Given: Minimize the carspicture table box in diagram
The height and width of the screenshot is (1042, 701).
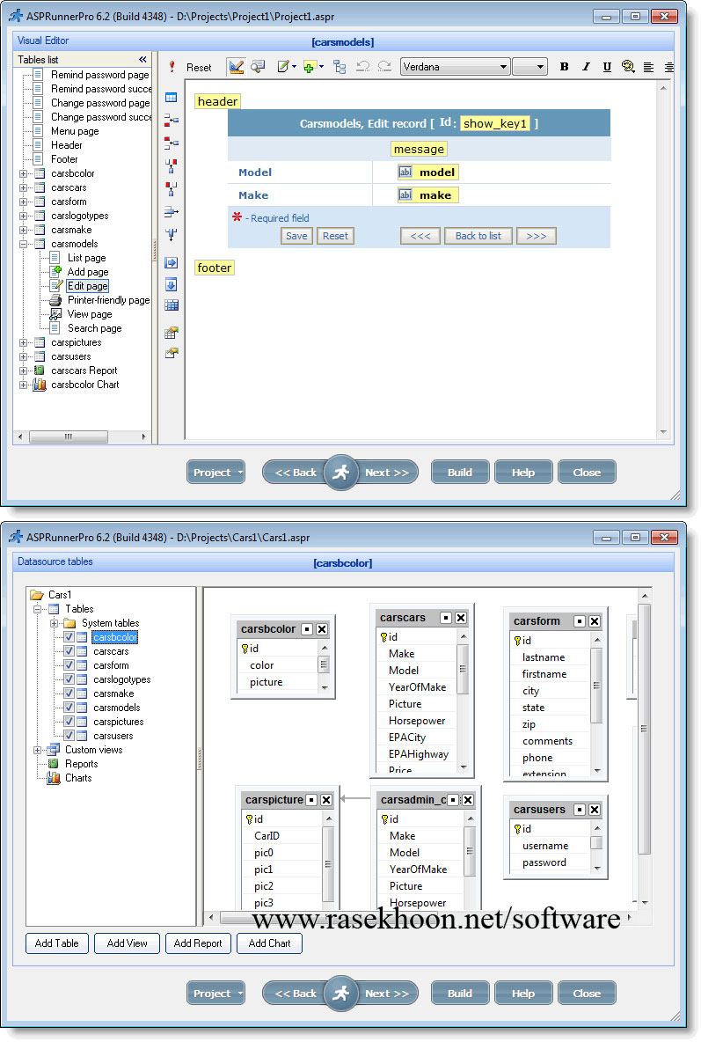Looking at the screenshot, I should coord(311,800).
